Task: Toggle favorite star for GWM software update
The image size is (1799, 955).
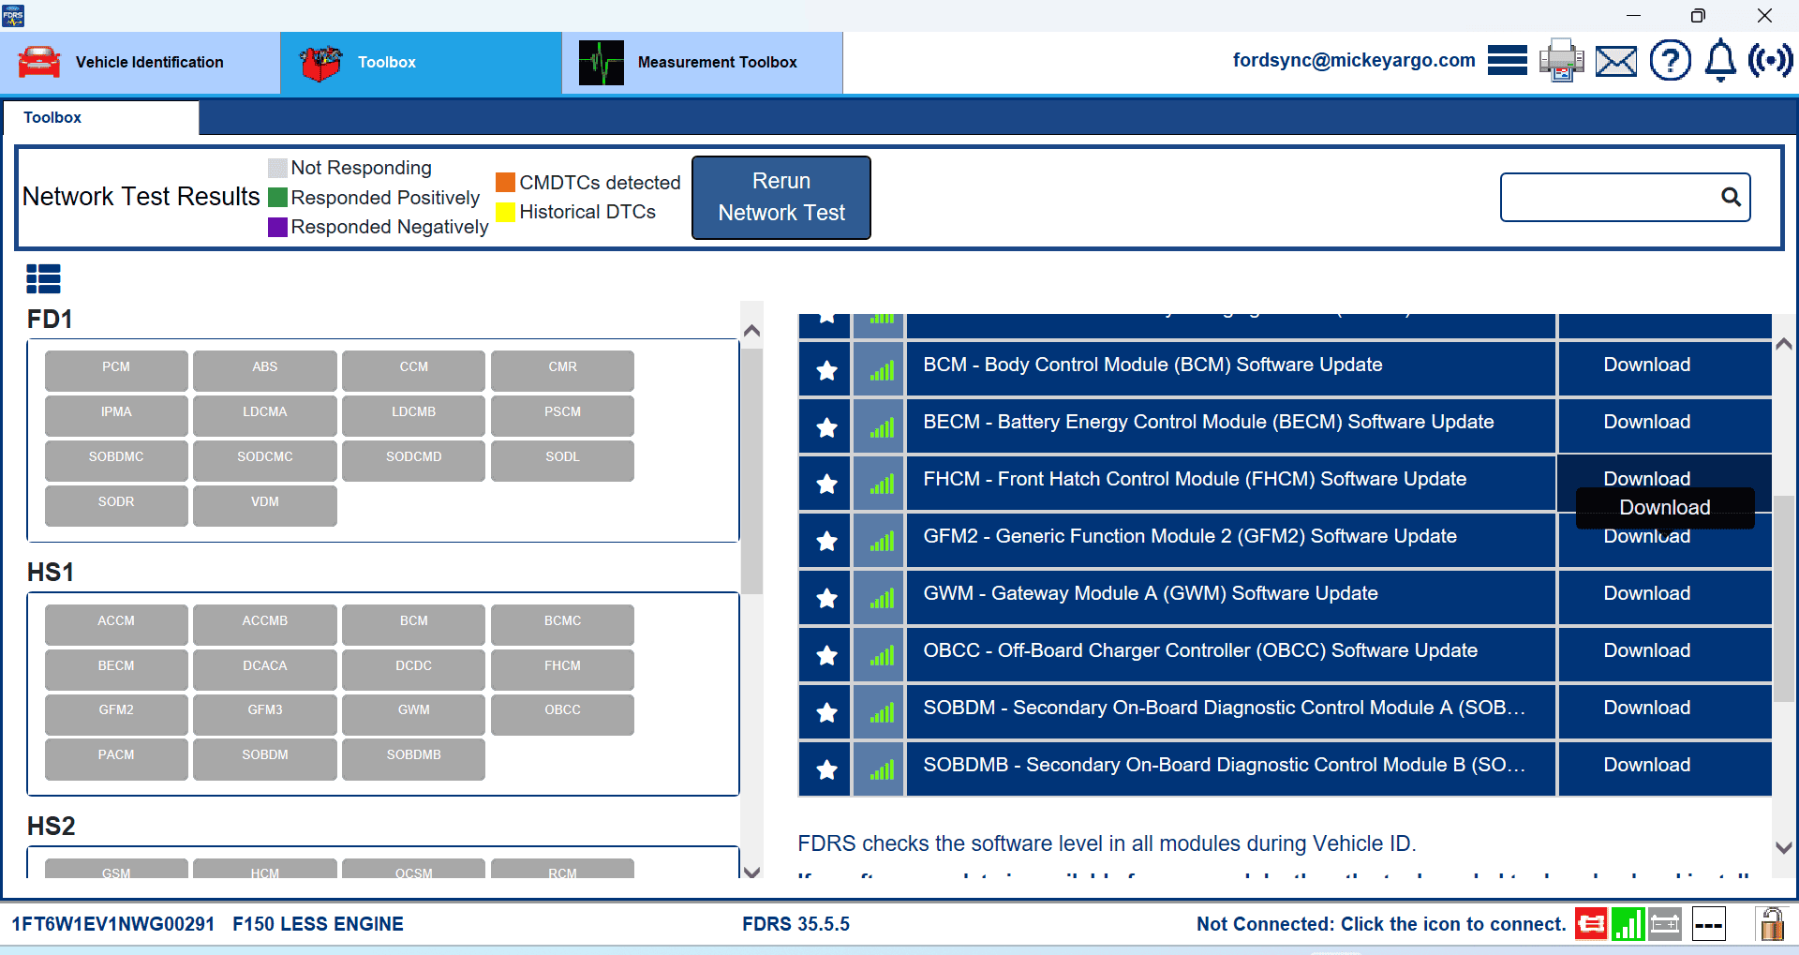Action: [826, 599]
